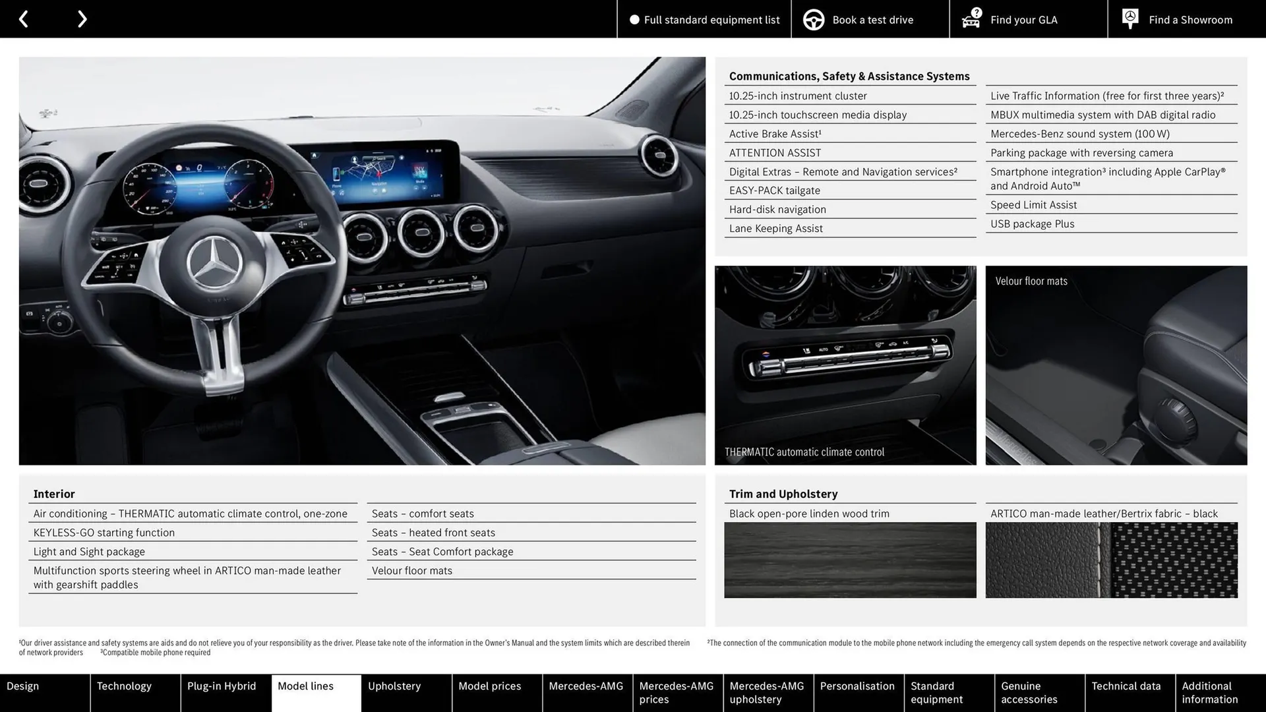Navigate back using the left chevron arrow

pos(24,18)
